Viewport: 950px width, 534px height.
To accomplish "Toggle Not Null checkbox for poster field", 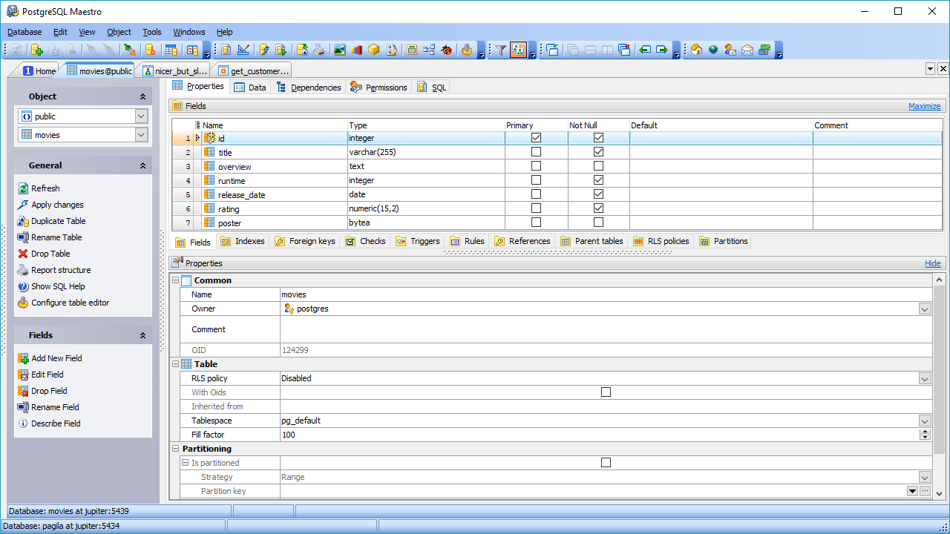I will (598, 222).
